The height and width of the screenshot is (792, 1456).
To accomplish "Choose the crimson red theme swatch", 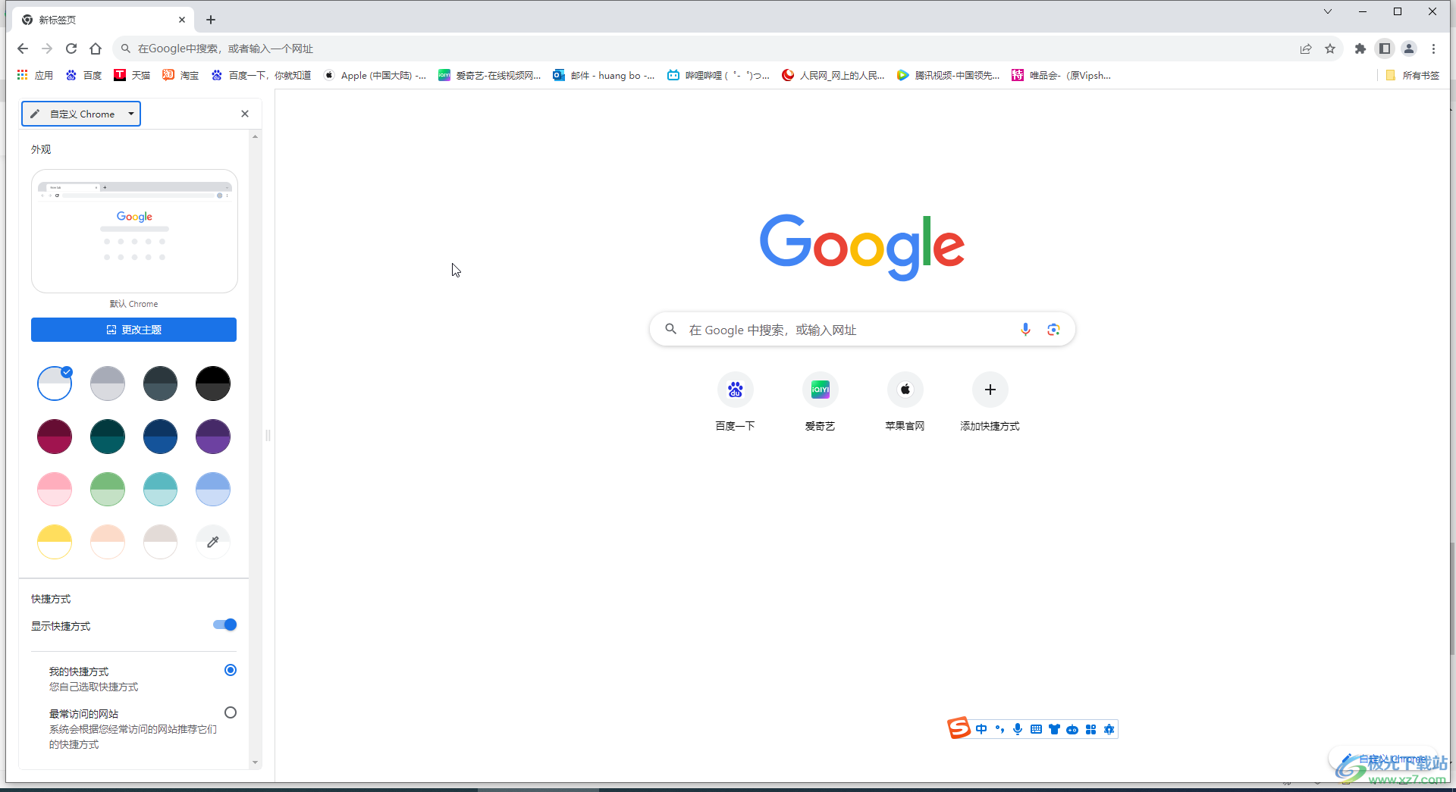I will 55,436.
